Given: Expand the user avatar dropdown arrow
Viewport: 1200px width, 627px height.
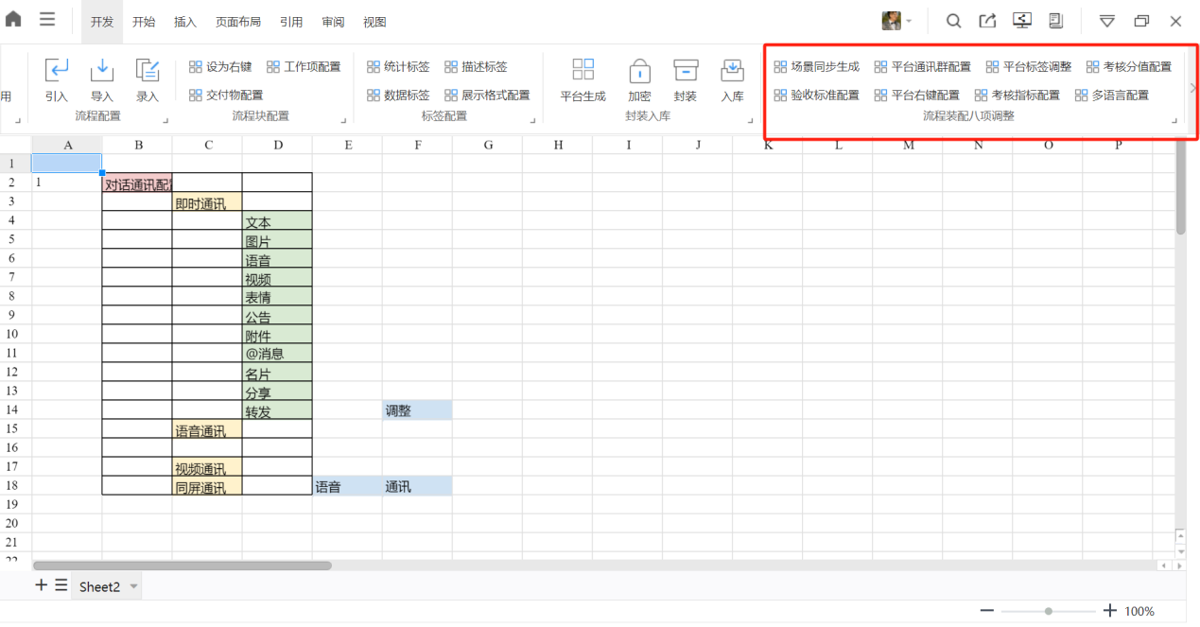Looking at the screenshot, I should pos(910,22).
